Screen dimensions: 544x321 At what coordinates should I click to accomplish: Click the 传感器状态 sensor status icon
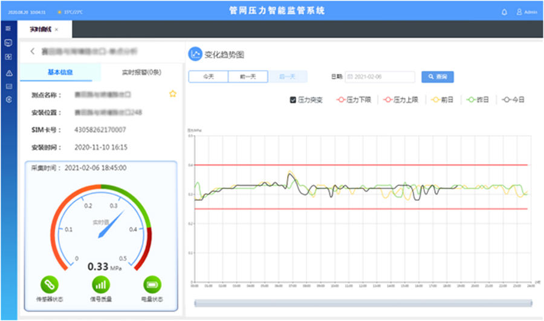[x=50, y=285]
